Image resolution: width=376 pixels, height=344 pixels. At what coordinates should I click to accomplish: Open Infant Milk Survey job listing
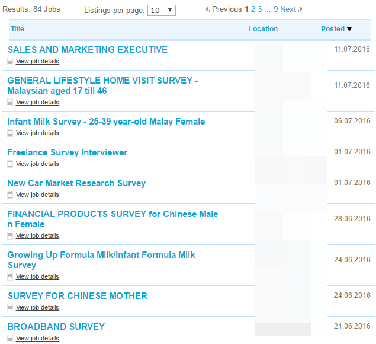(106, 122)
